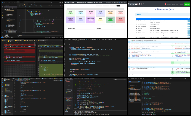Open Extensions in the JSX VS Code window
The width and height of the screenshot is (191, 116).
[x=3, y=15]
